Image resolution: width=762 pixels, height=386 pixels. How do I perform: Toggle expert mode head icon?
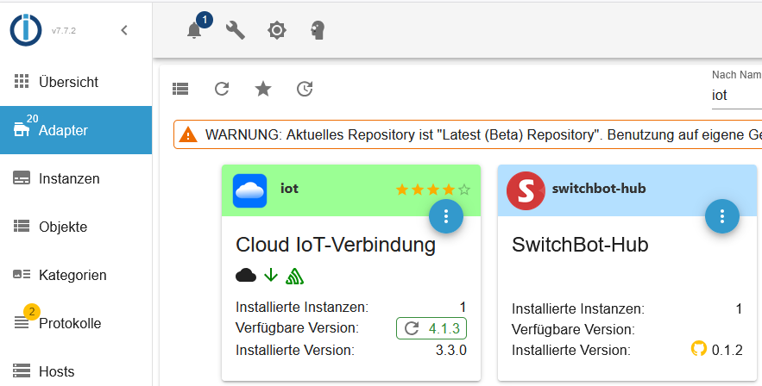[318, 31]
